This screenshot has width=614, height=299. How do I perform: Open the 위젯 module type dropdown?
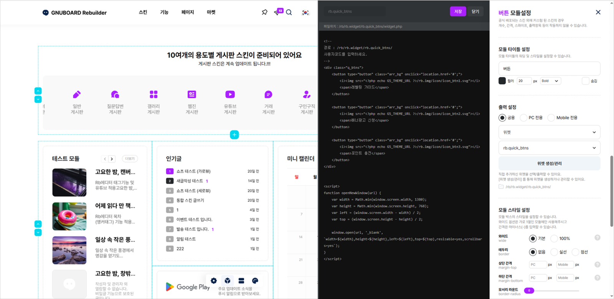point(549,132)
